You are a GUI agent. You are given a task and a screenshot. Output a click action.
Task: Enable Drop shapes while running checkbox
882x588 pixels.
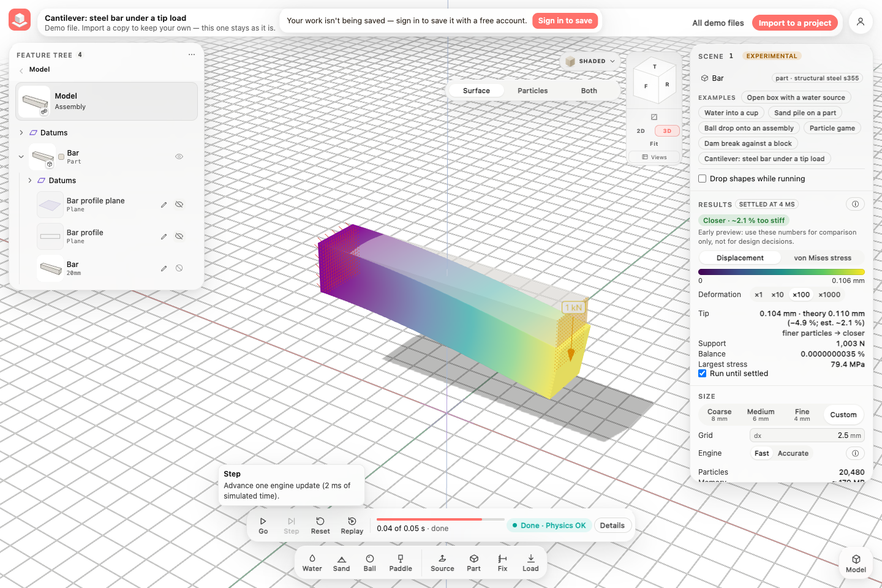click(x=703, y=179)
